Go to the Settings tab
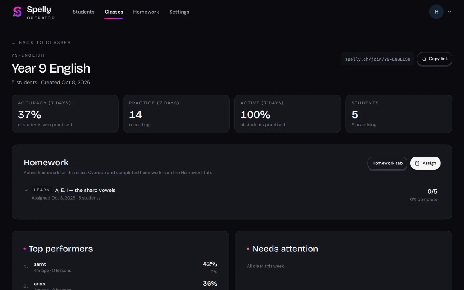Image resolution: width=464 pixels, height=290 pixels. [x=179, y=12]
